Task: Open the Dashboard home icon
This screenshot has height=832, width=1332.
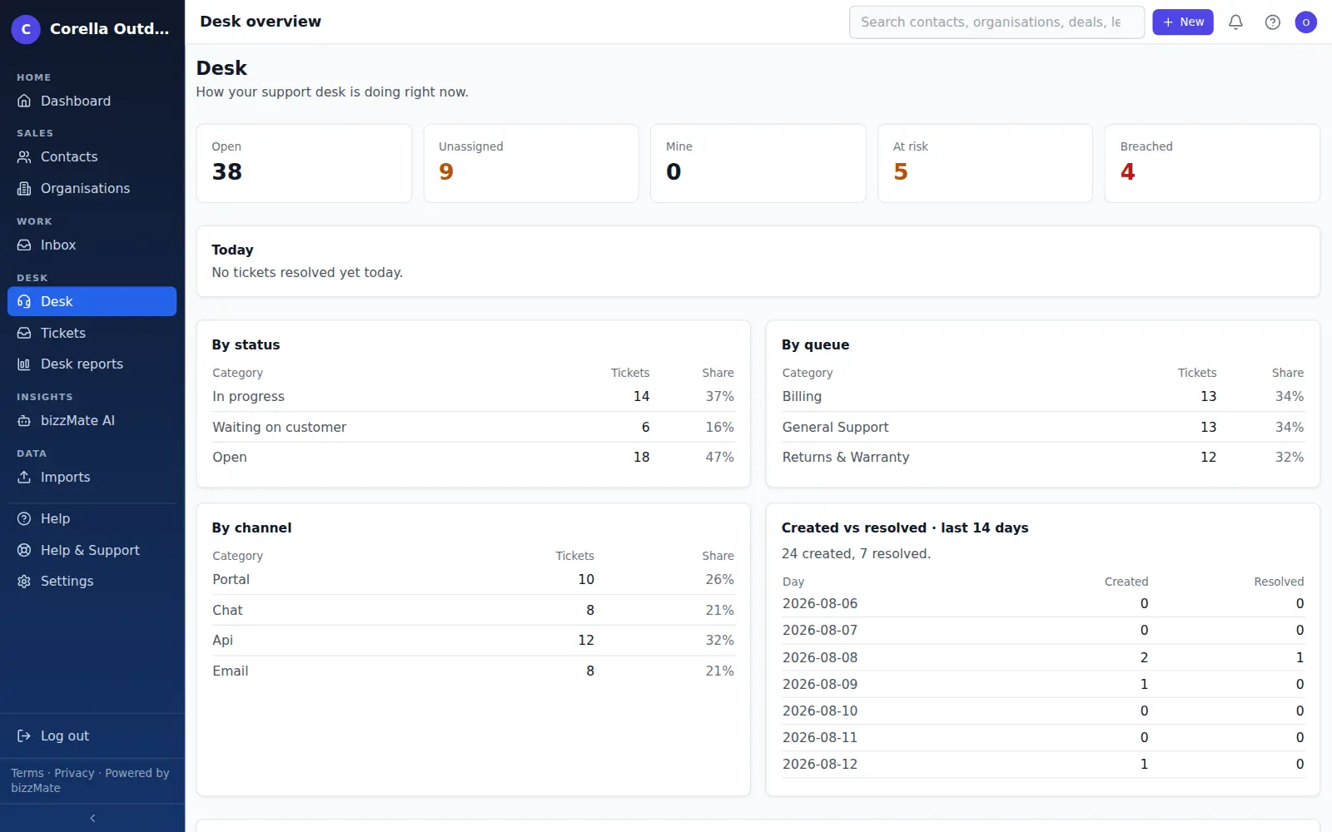Action: pyautogui.click(x=24, y=101)
